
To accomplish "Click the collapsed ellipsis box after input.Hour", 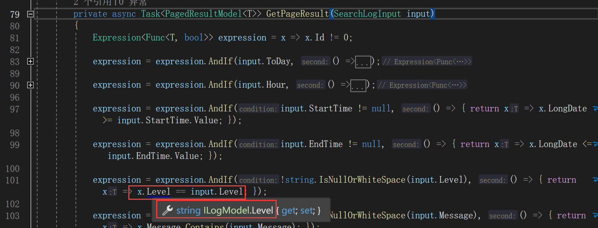I will (358, 85).
